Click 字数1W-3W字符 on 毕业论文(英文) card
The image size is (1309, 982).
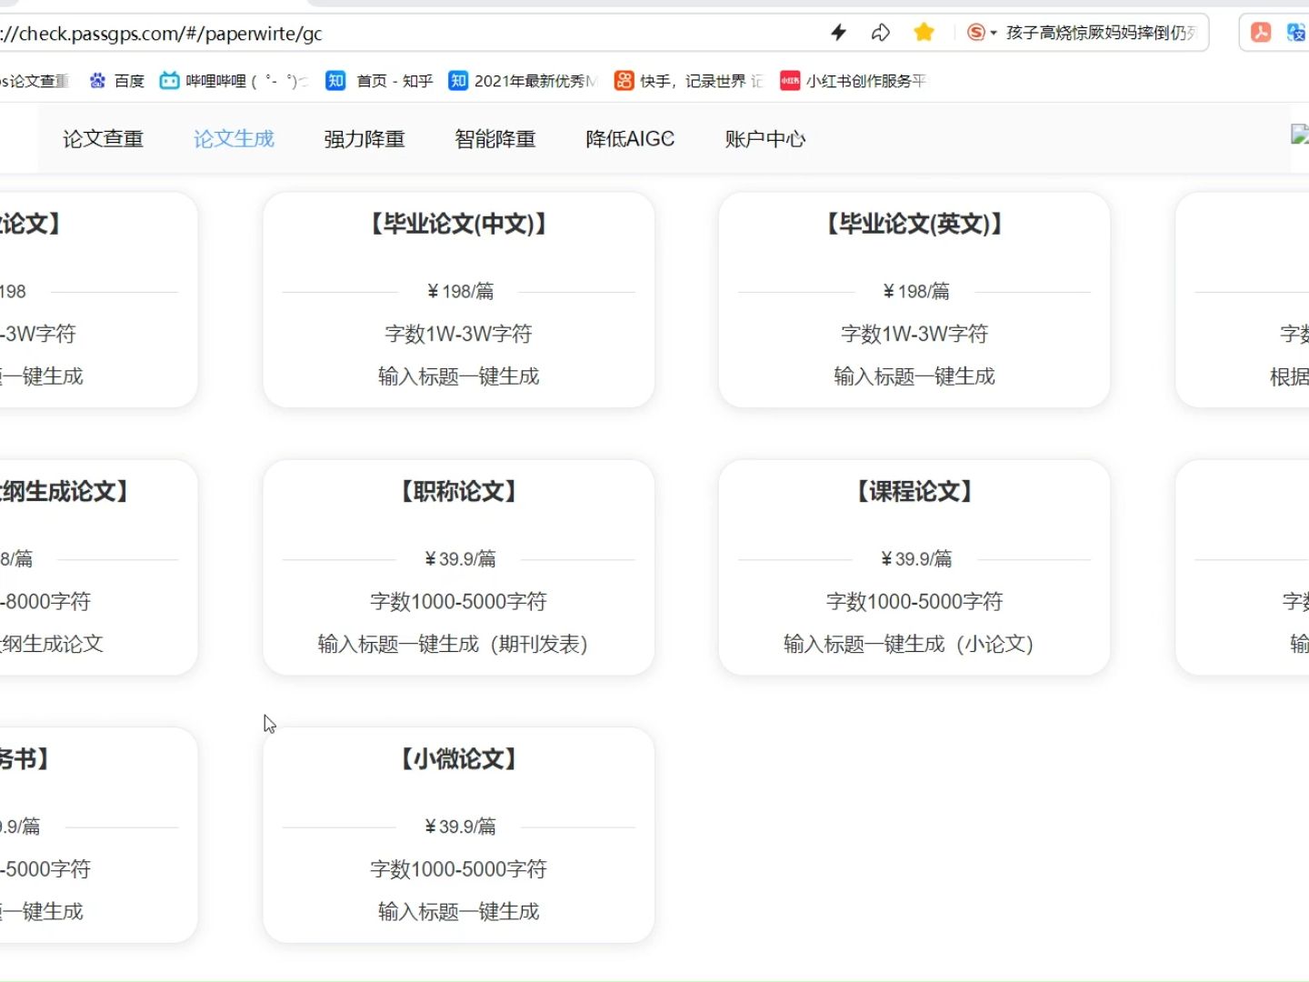(x=914, y=334)
